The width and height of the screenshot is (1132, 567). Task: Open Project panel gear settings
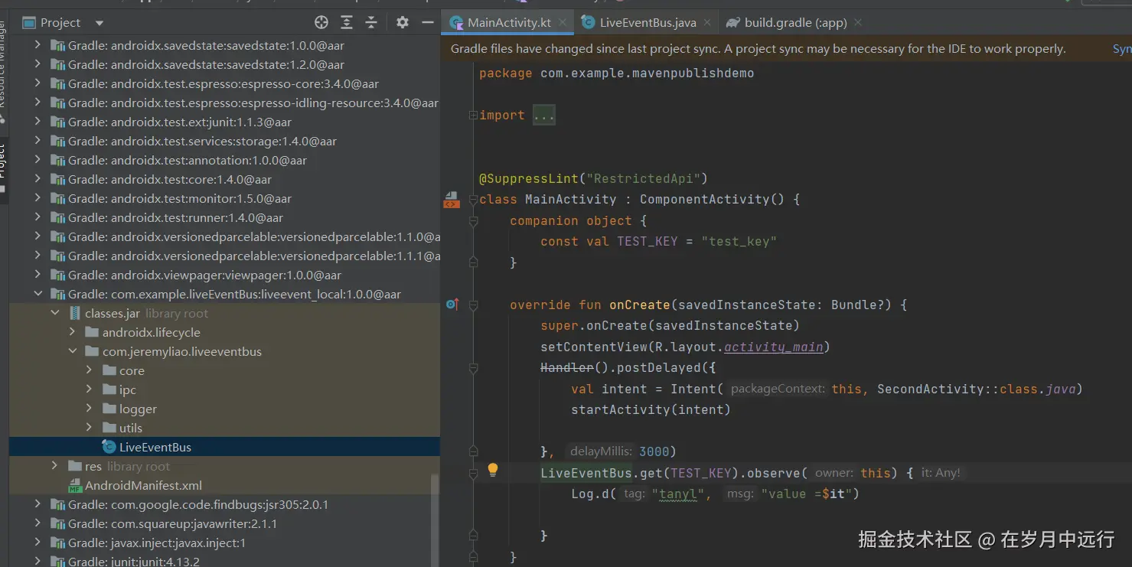pos(403,23)
